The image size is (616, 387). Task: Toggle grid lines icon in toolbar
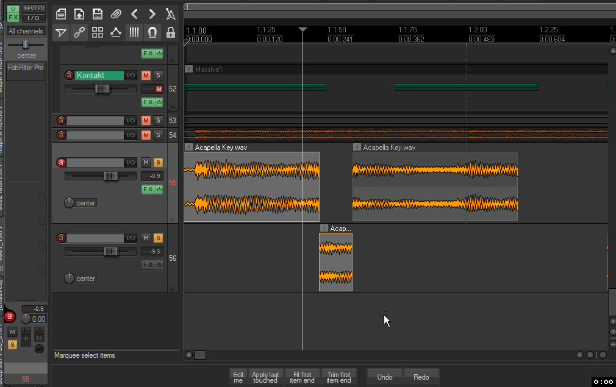134,33
